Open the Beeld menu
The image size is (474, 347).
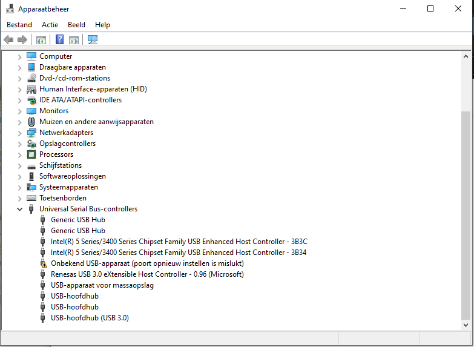[x=76, y=25]
